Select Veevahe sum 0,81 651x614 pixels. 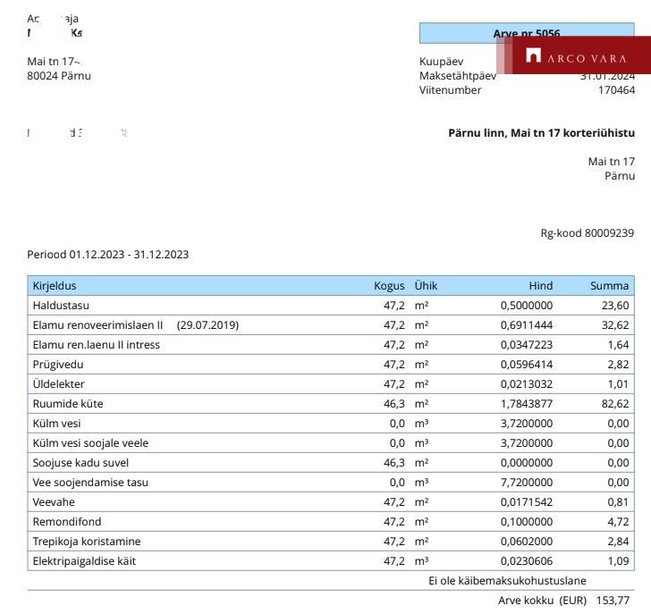point(618,502)
